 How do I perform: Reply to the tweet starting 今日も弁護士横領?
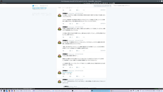click(x=63, y=67)
